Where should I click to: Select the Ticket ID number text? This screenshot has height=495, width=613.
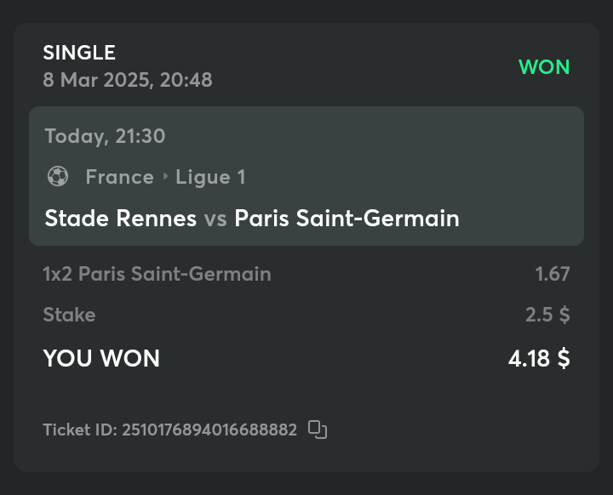pyautogui.click(x=209, y=430)
